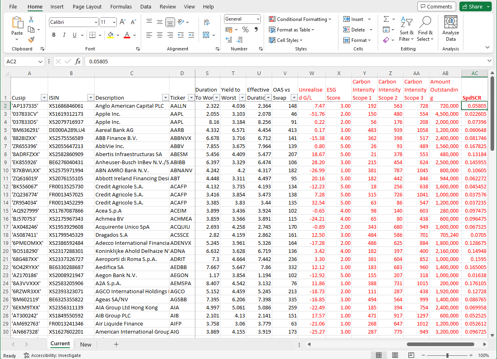This screenshot has height=359, width=497.
Task: Click the Comments button
Action: pyautogui.click(x=436, y=6)
